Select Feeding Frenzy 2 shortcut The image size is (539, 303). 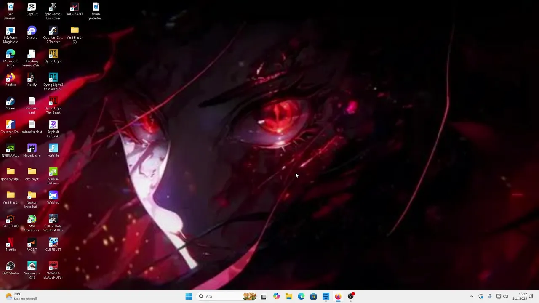[32, 58]
